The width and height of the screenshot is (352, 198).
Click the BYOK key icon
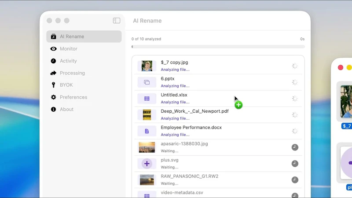pos(53,85)
